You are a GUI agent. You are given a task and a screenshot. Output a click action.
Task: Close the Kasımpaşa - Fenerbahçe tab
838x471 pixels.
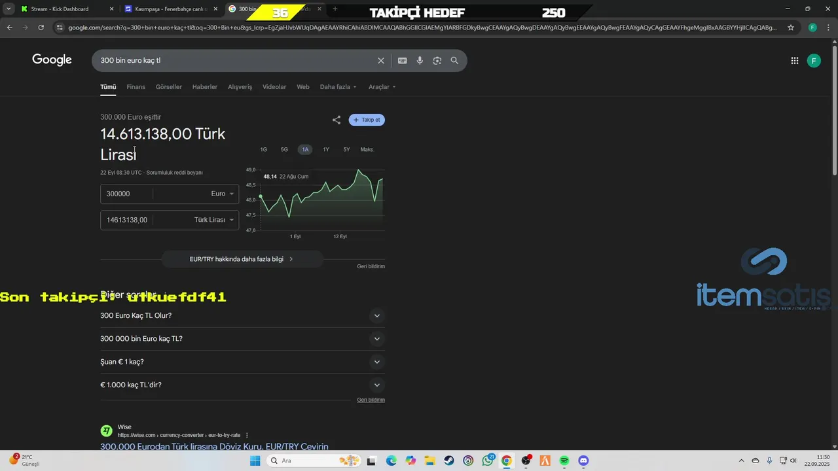click(x=216, y=9)
